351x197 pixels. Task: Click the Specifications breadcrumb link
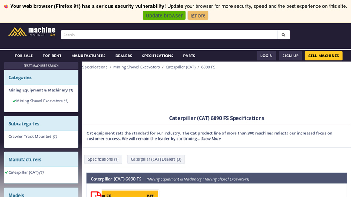click(x=95, y=67)
